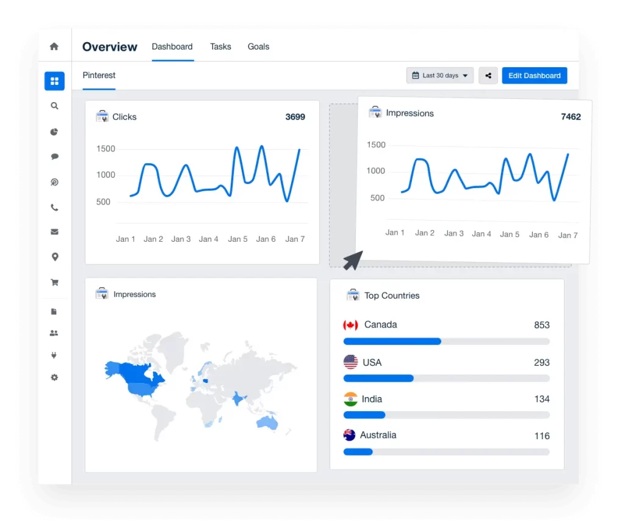The image size is (625, 521).
Task: Click the Edit Dashboard button
Action: [534, 76]
